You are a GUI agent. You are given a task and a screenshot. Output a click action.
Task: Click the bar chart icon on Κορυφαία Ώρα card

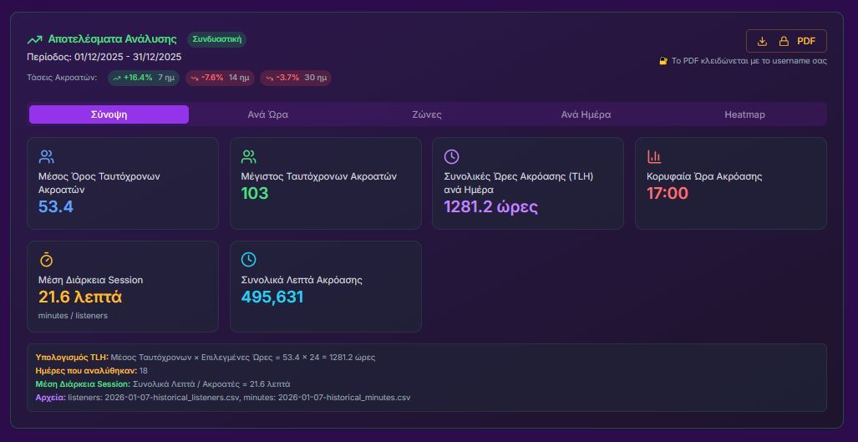(654, 157)
